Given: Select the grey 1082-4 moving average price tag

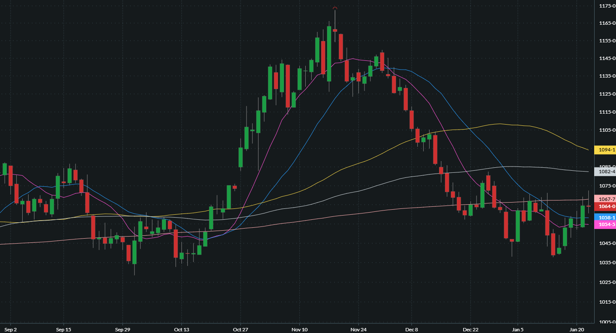Looking at the screenshot, I should (x=605, y=172).
